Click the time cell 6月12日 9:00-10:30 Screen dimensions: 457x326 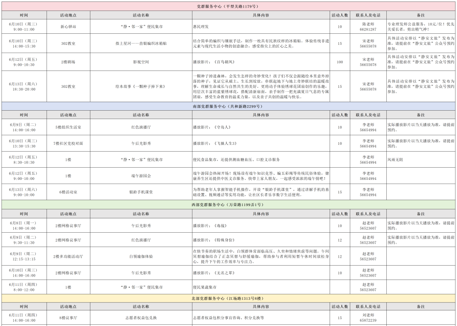click(x=24, y=62)
